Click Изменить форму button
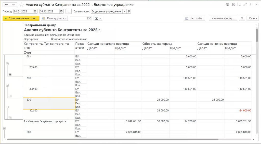This screenshot has height=144, width=261. pyautogui.click(x=223, y=18)
